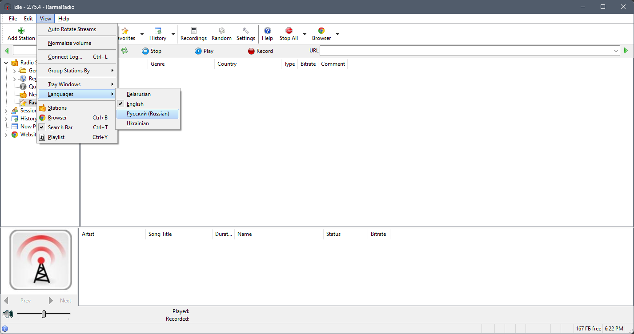Open the Browser from the toolbar
The height and width of the screenshot is (334, 634).
point(321,34)
